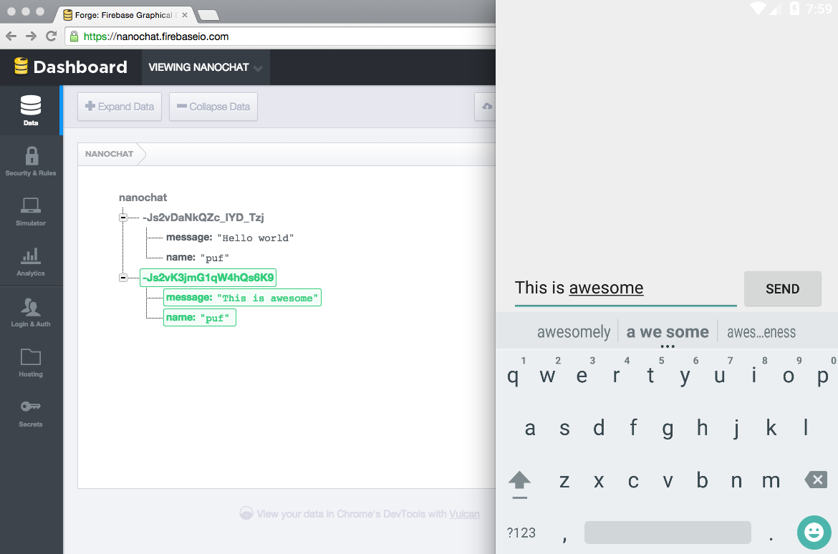Click the green padlock in address bar
Screen dimensions: 838x554
tap(74, 37)
